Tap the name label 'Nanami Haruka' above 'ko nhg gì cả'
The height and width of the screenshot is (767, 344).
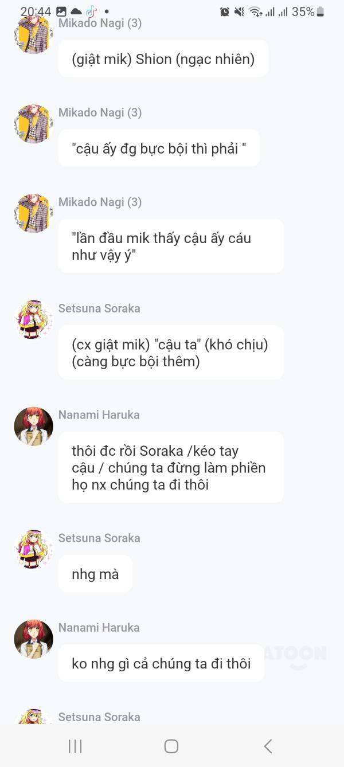coord(99,628)
